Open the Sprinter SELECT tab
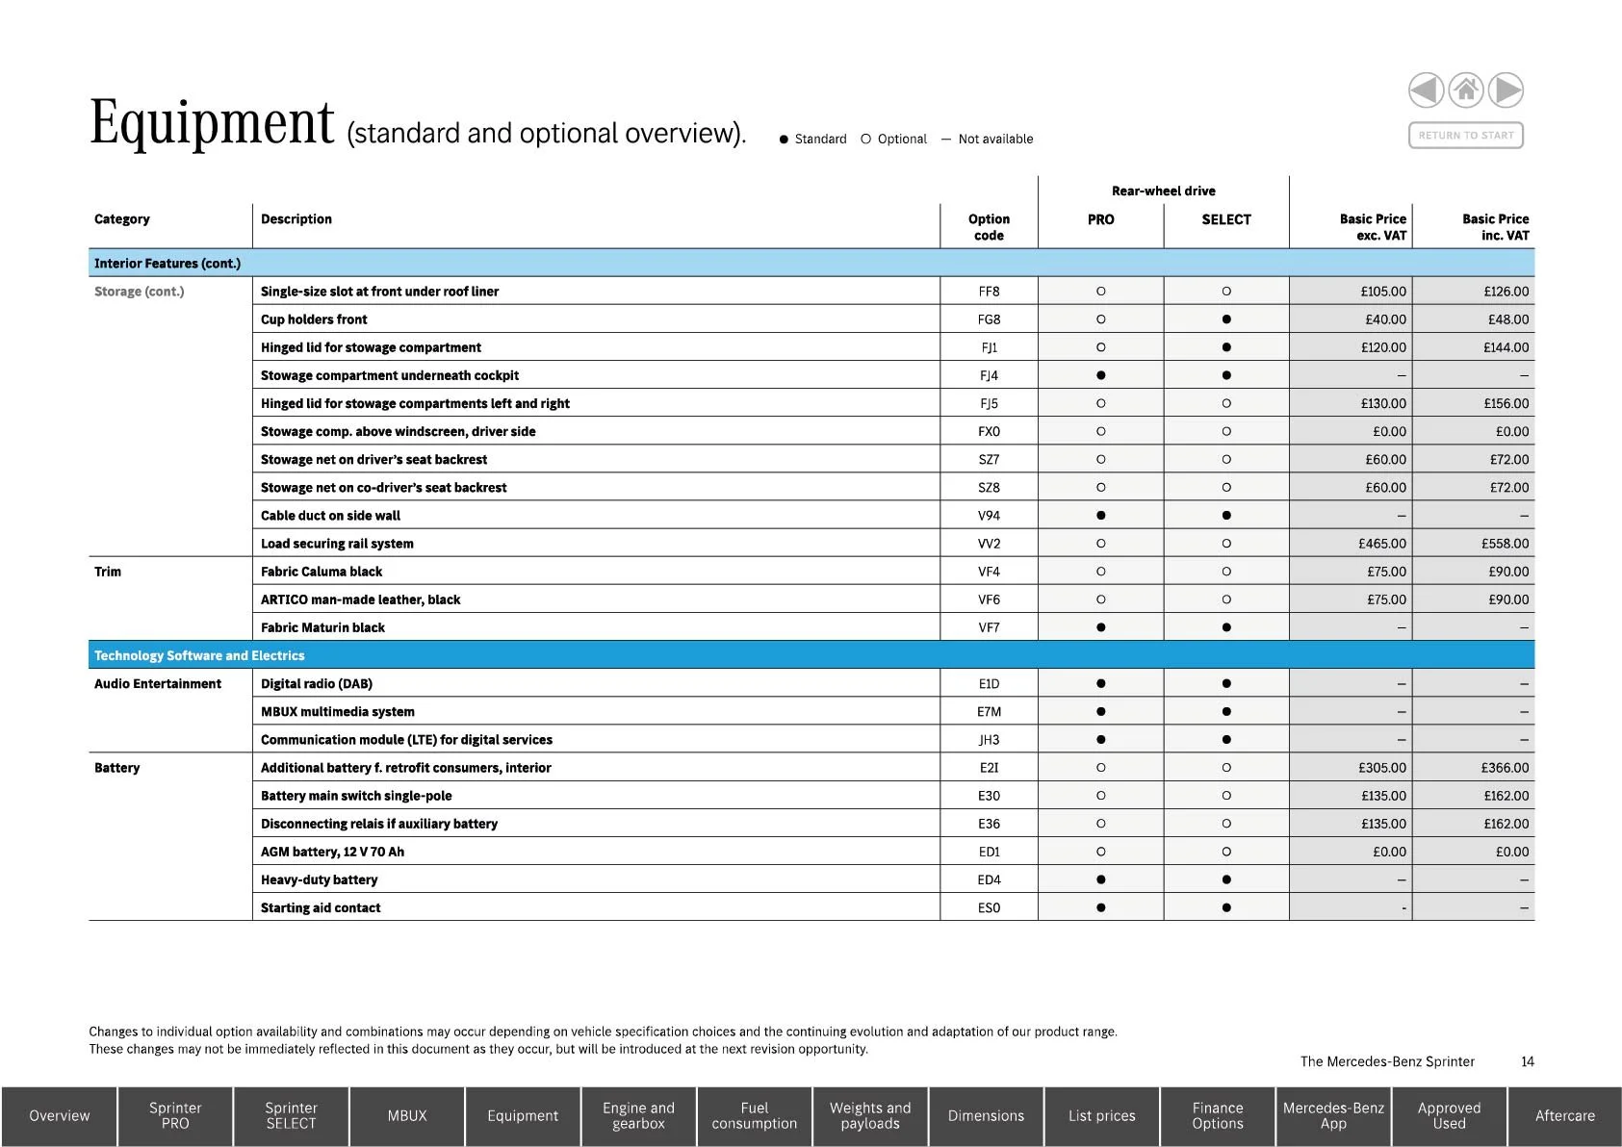This screenshot has width=1622, height=1147. (291, 1116)
